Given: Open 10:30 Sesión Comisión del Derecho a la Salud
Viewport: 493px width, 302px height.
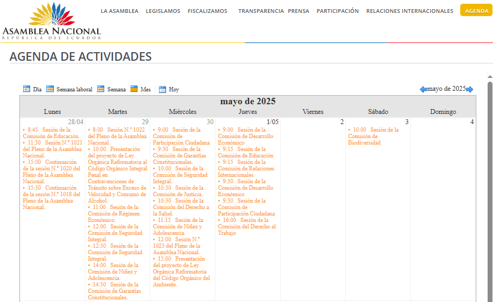Looking at the screenshot, I should tap(181, 207).
